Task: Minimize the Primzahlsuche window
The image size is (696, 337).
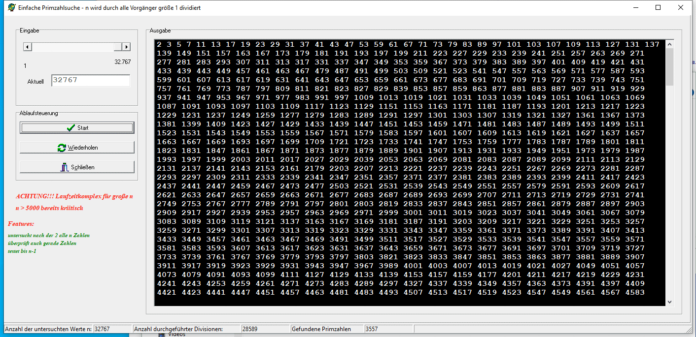Action: coord(635,7)
